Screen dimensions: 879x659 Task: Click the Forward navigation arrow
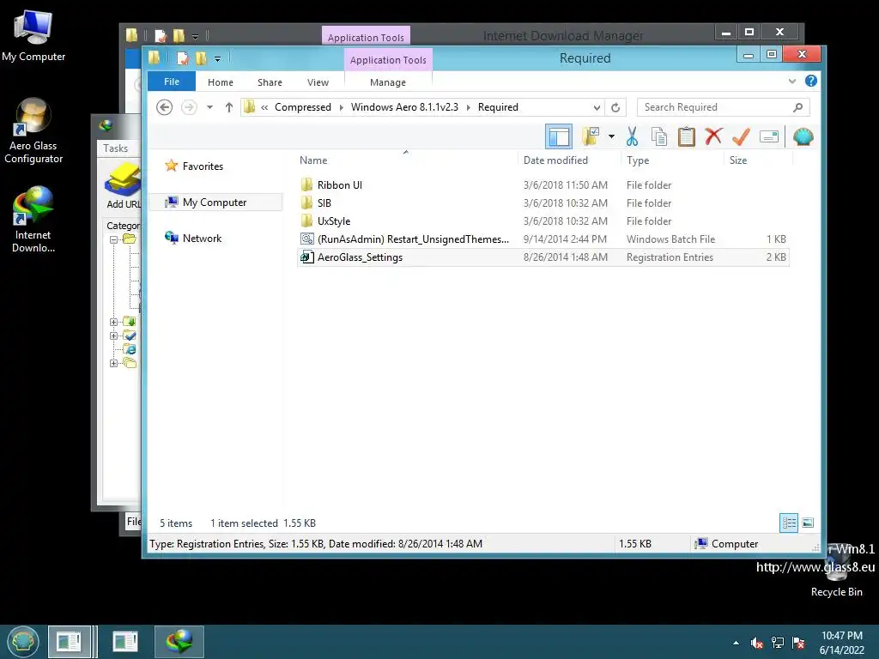189,107
